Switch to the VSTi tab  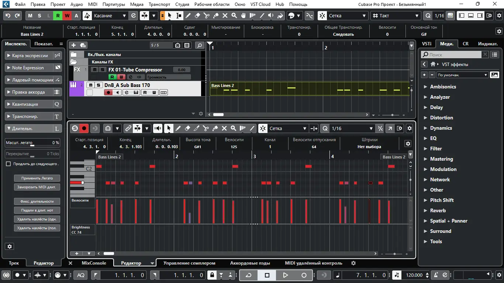click(x=427, y=43)
